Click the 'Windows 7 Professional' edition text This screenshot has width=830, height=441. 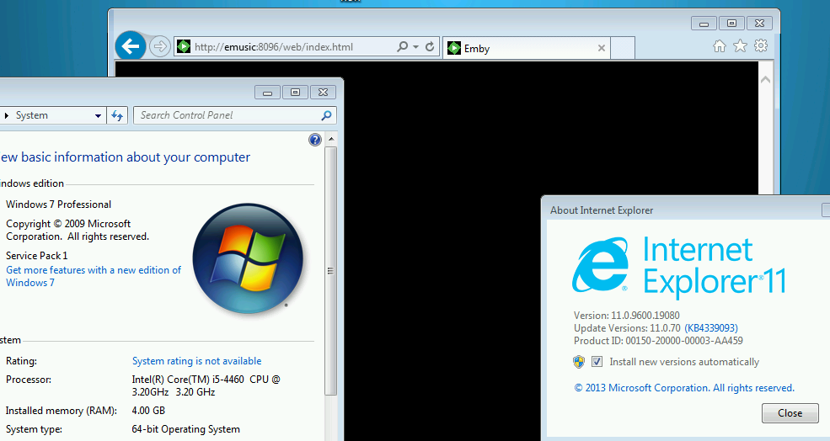(58, 205)
